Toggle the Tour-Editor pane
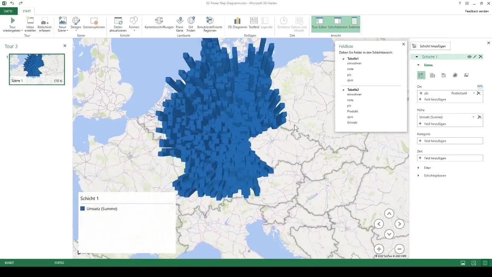This screenshot has height=277, width=492. (319, 23)
